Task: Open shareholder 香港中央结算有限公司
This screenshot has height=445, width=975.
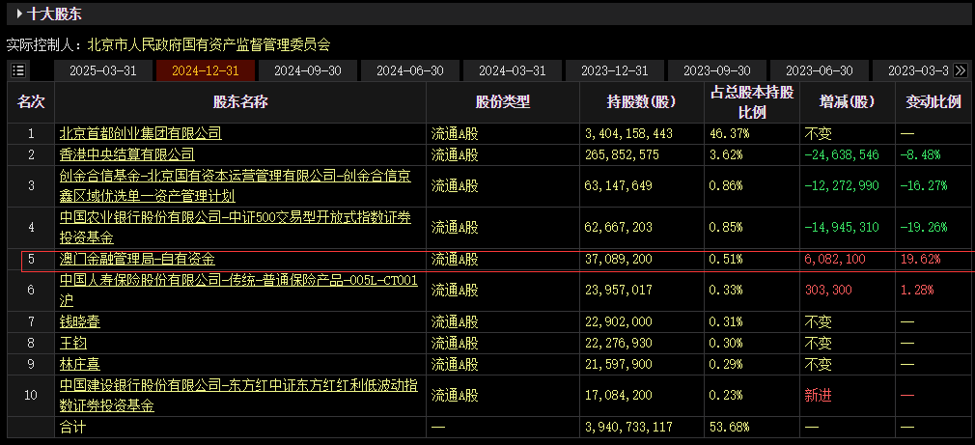Action: tap(126, 154)
